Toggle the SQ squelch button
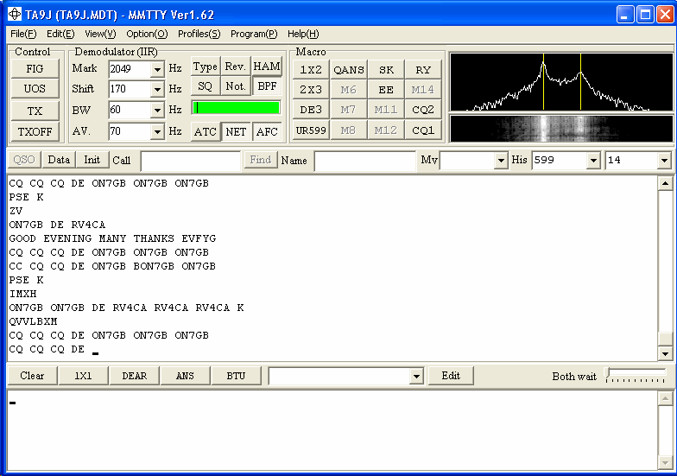Viewport: 677px width, 476px height. pyautogui.click(x=206, y=86)
